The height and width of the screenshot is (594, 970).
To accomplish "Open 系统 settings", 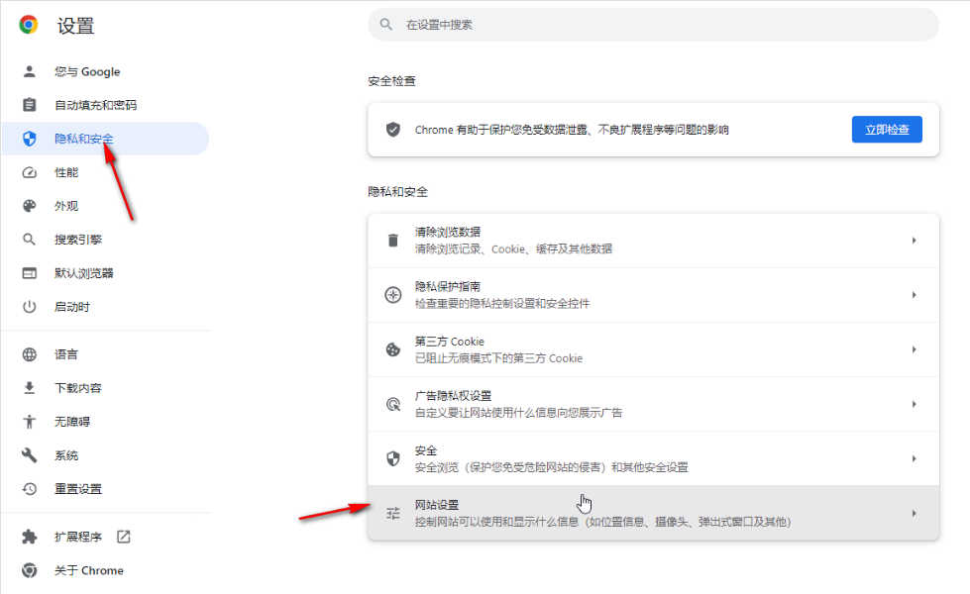I will click(66, 455).
